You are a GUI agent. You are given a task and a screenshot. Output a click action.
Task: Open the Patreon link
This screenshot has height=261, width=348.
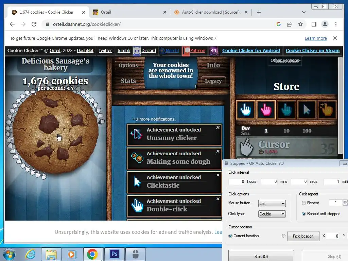tap(197, 51)
